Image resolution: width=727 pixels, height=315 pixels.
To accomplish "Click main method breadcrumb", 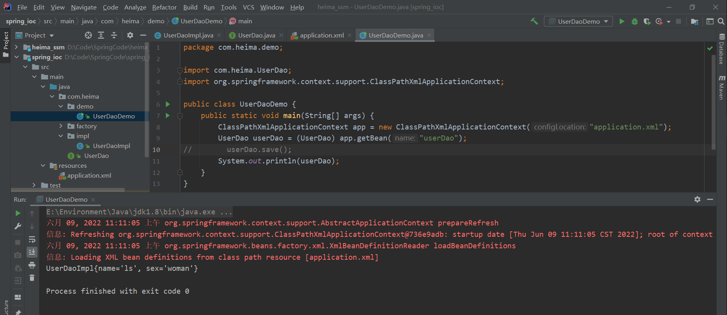I will click(241, 21).
